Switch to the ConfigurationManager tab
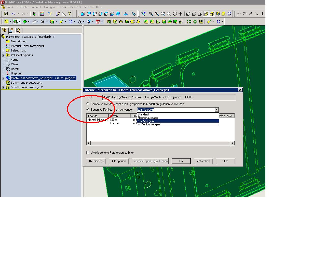 click(18, 31)
